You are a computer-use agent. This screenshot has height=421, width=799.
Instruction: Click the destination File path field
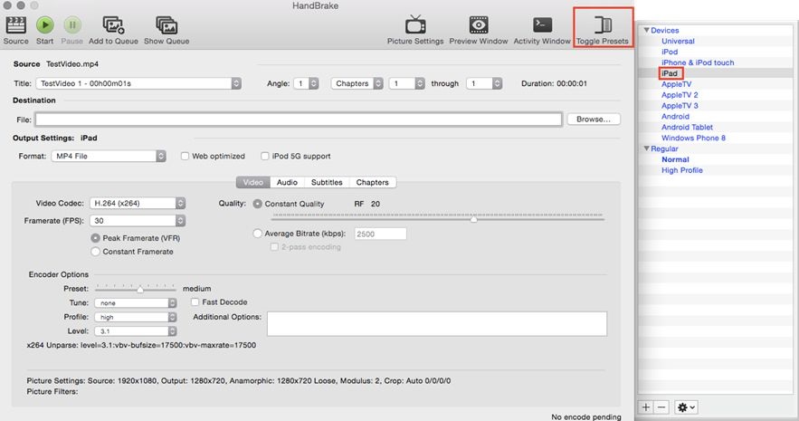(x=299, y=120)
